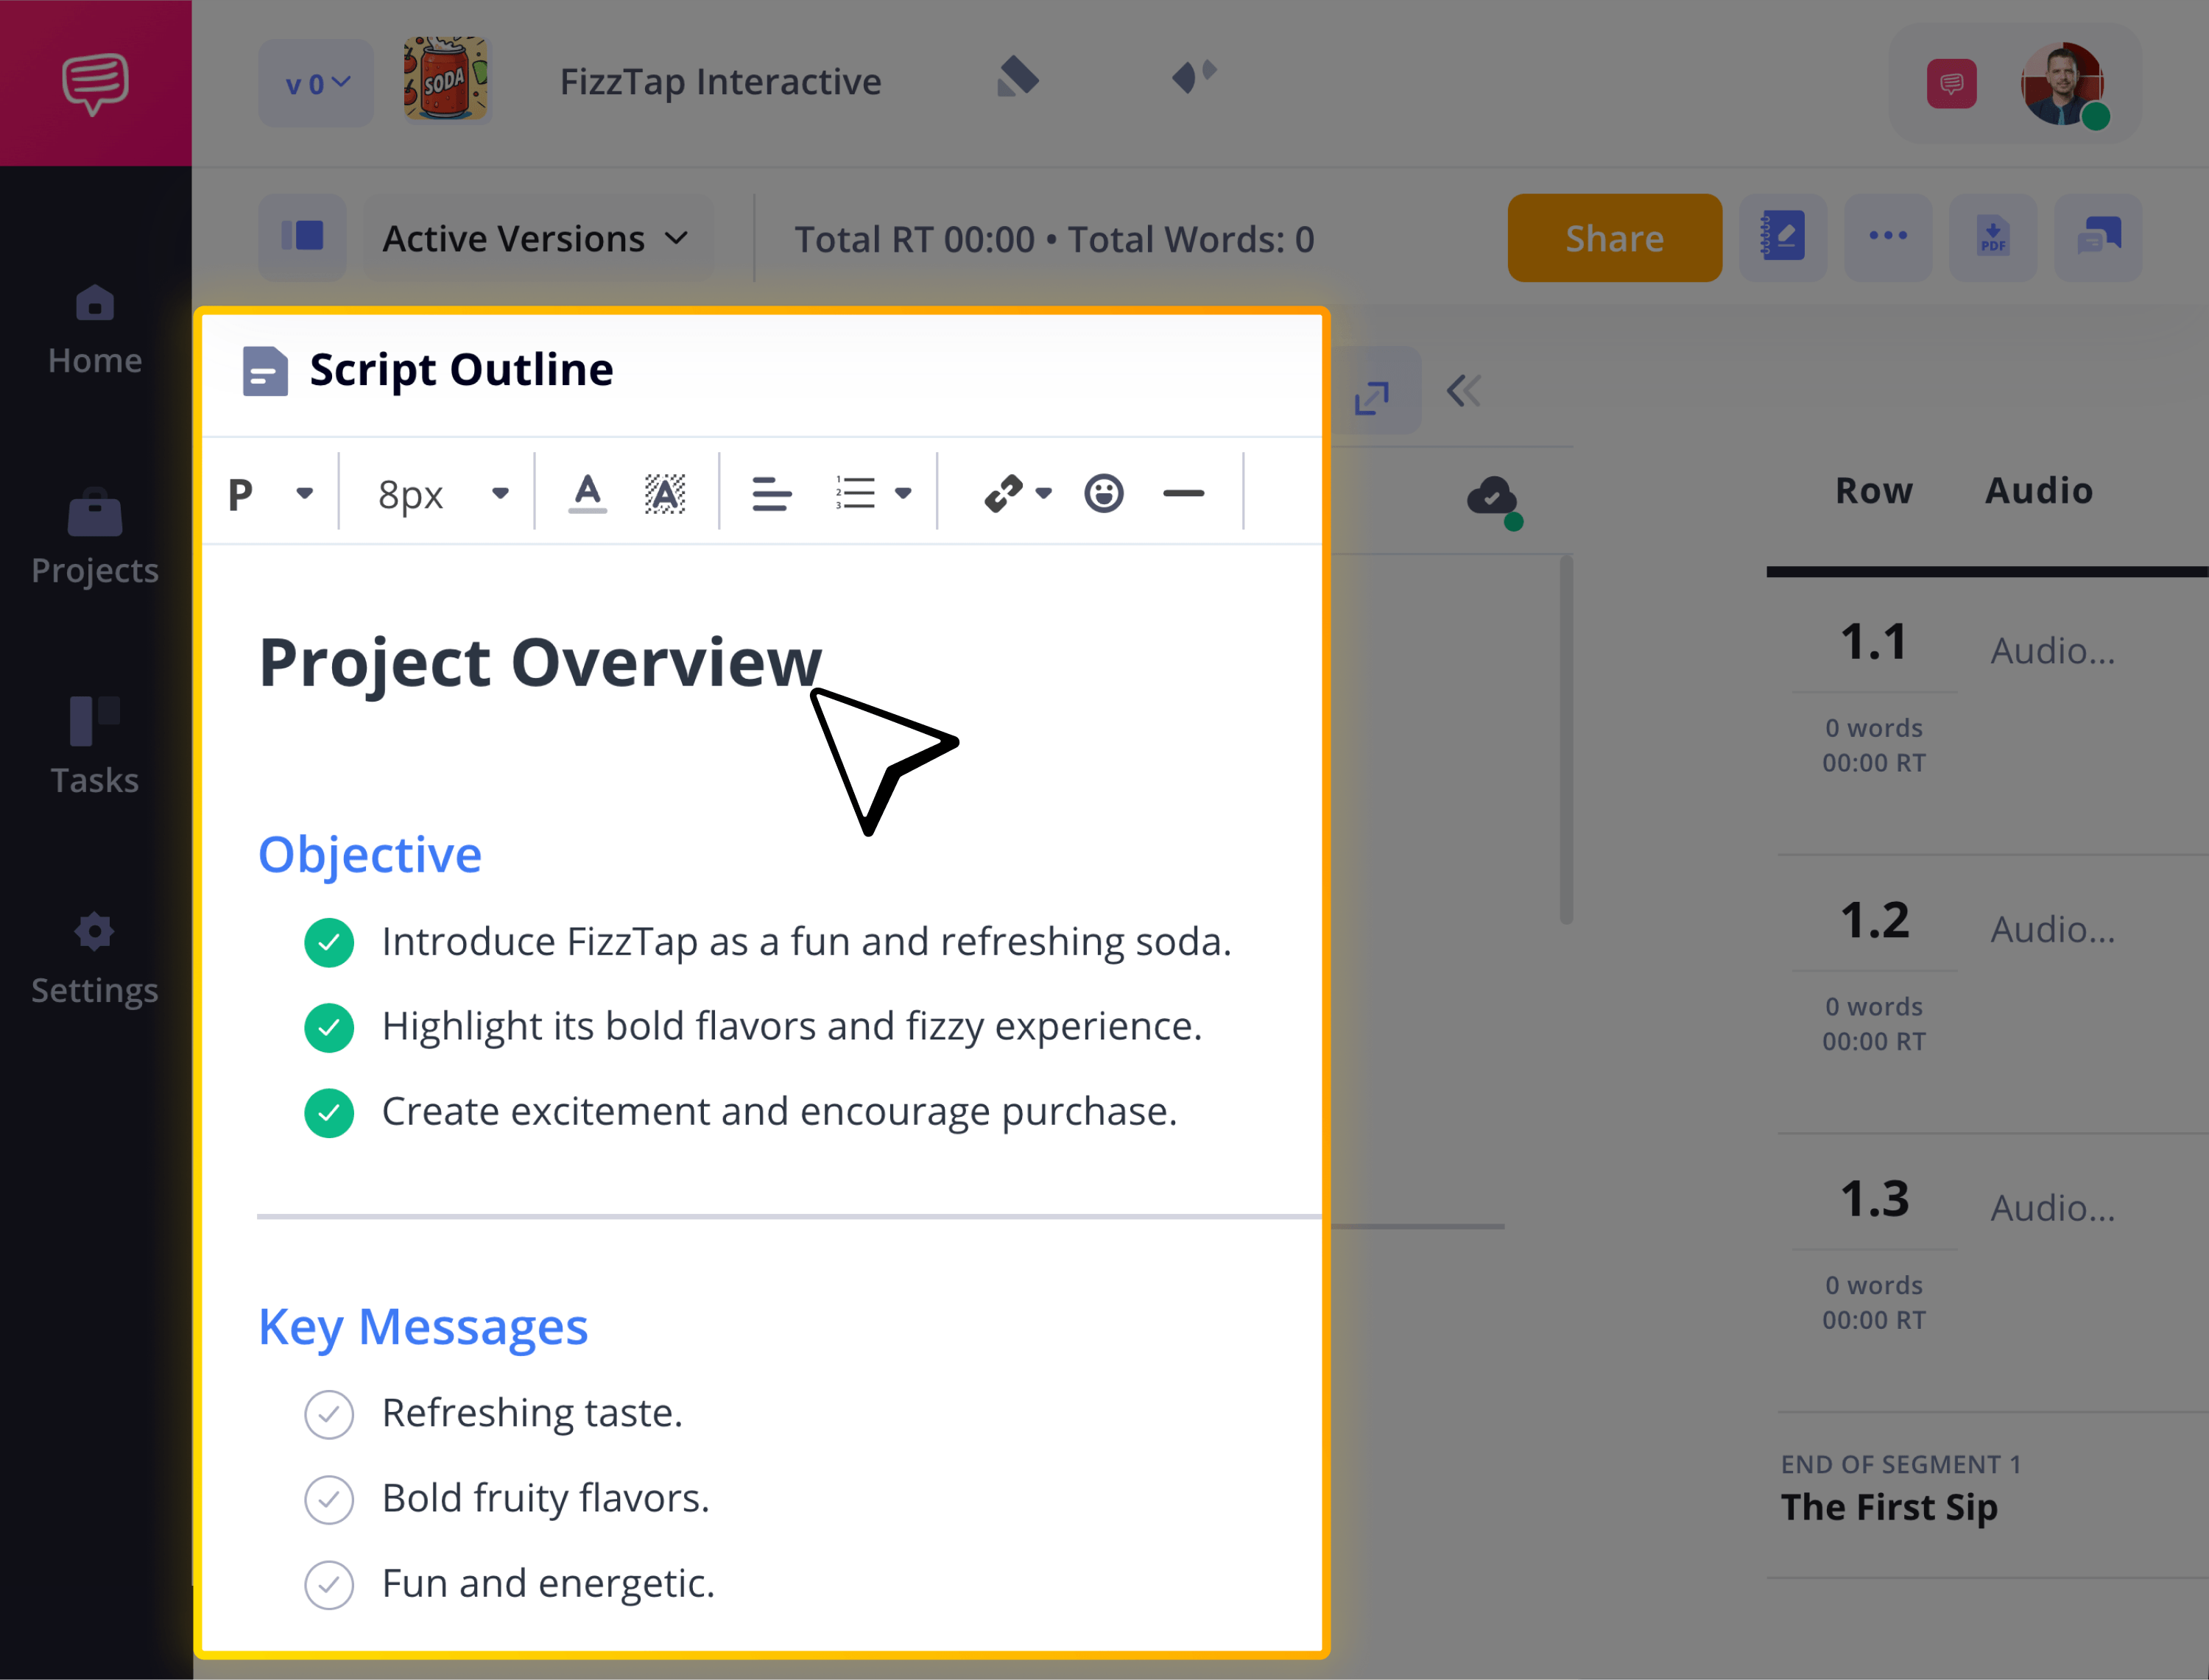
Task: Open the Active Versions dropdown
Action: (x=537, y=238)
